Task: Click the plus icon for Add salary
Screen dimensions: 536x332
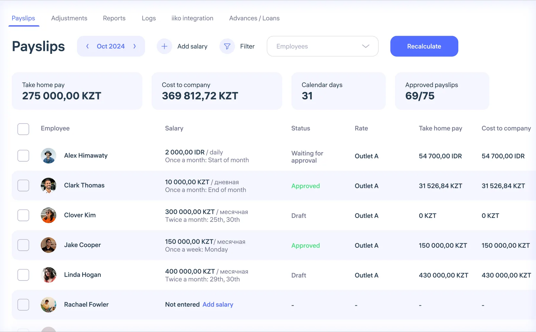Action: (164, 46)
